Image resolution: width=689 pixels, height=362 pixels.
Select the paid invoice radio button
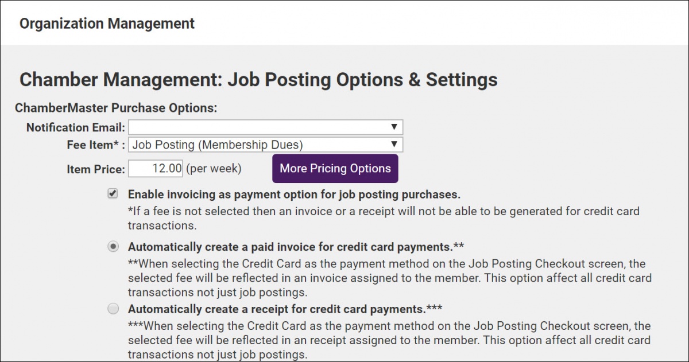(x=113, y=247)
